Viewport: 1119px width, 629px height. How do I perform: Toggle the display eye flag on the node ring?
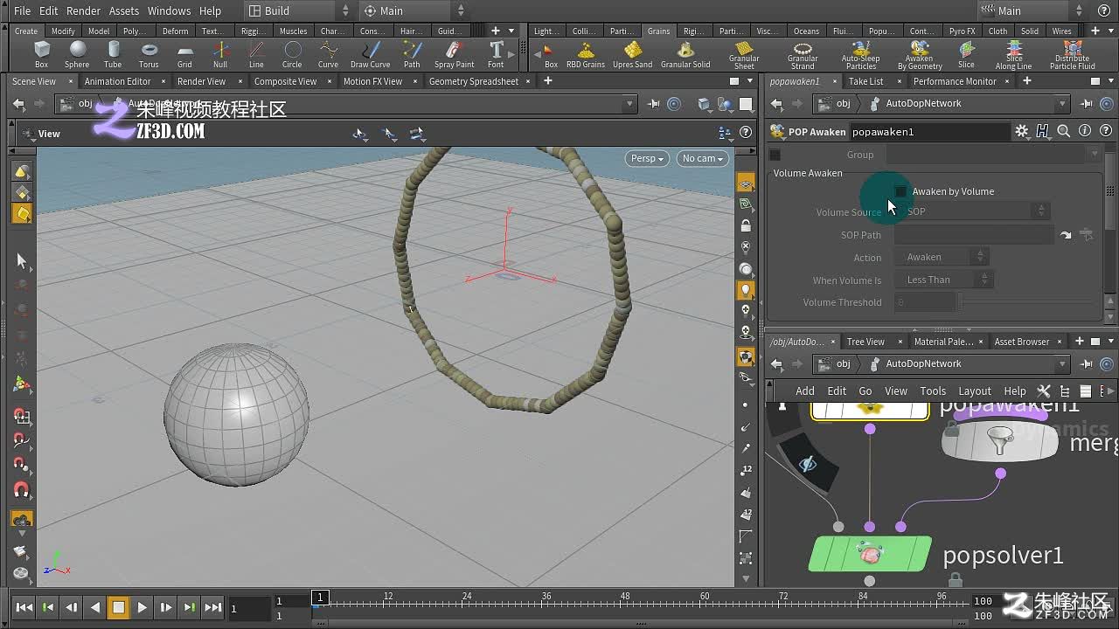[808, 465]
